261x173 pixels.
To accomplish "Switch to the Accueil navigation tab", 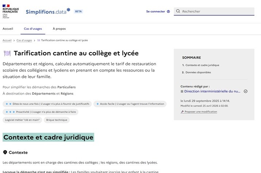I will pyautogui.click(x=8, y=28).
